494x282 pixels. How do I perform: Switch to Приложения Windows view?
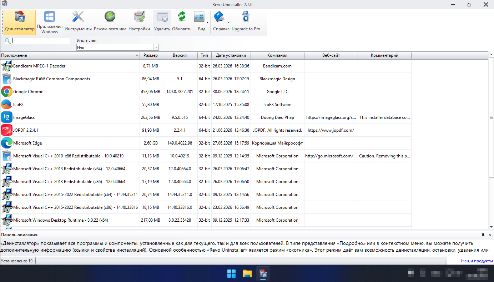pos(50,22)
